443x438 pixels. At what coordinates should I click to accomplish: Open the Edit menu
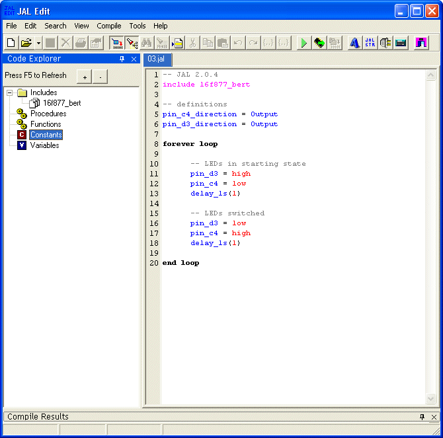pos(30,26)
